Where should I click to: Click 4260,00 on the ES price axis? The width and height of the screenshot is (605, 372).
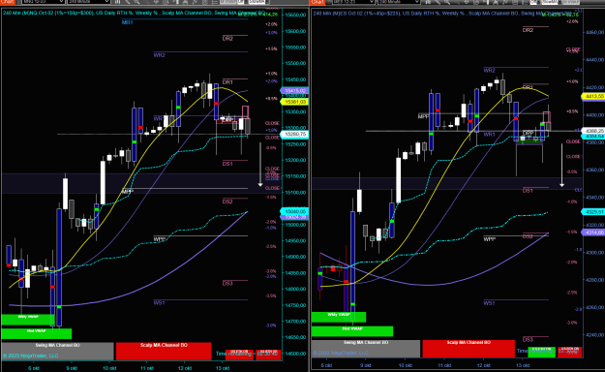(x=594, y=307)
